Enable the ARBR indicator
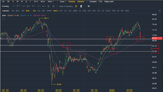 point(75,11)
